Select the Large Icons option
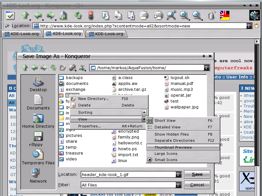262x196 pixels. (x=183, y=154)
